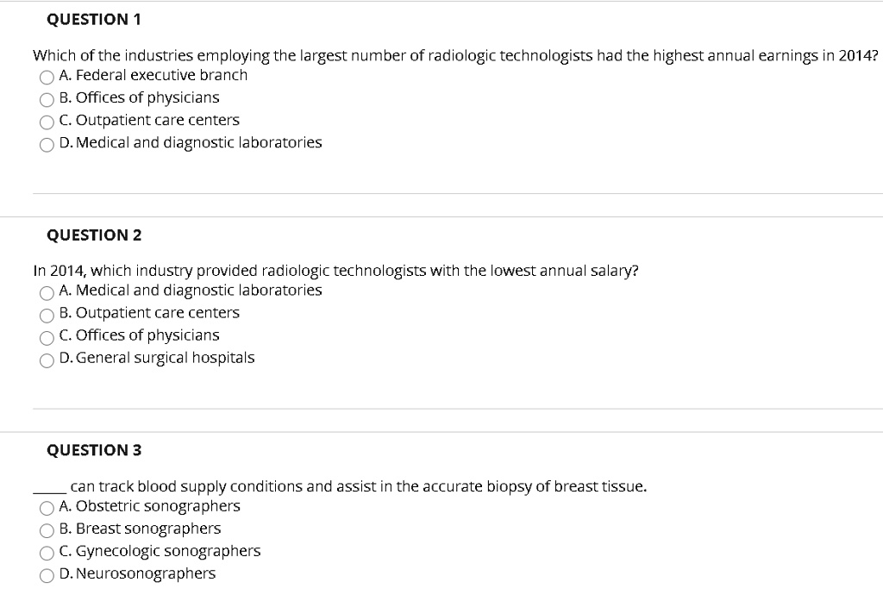Select Outpatient care centers for Question 2
The width and height of the screenshot is (883, 601).
coord(47,315)
